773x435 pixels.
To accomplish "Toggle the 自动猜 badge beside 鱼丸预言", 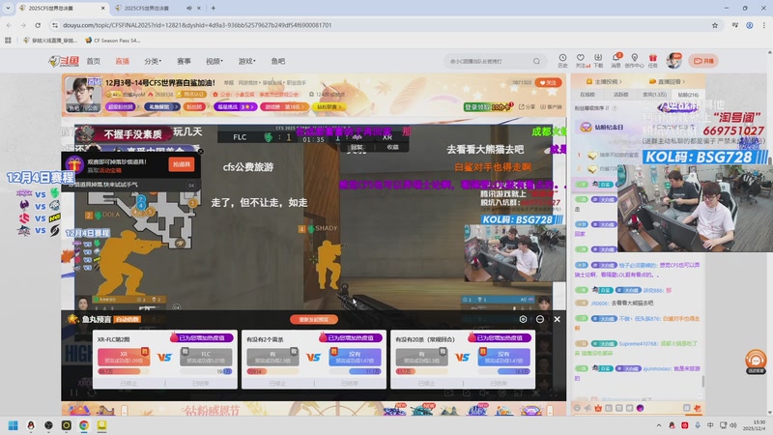I will 128,320.
